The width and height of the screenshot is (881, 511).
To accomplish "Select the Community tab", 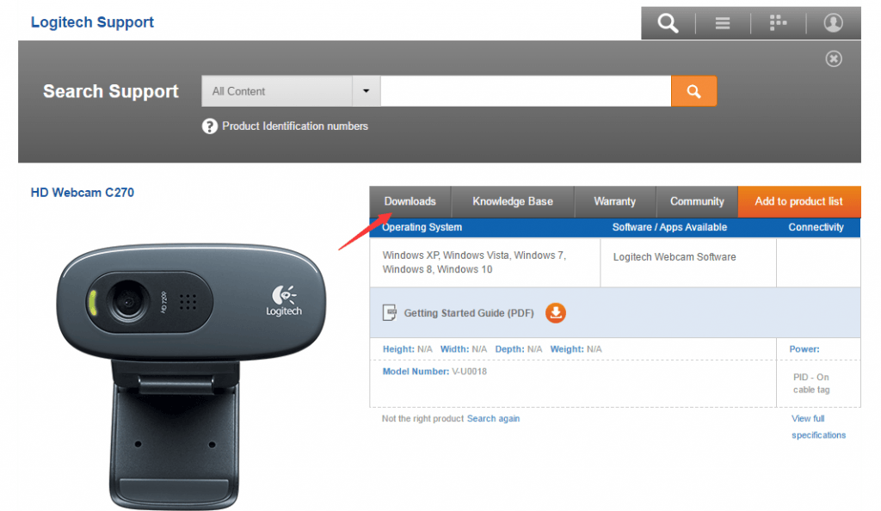I will [x=697, y=201].
